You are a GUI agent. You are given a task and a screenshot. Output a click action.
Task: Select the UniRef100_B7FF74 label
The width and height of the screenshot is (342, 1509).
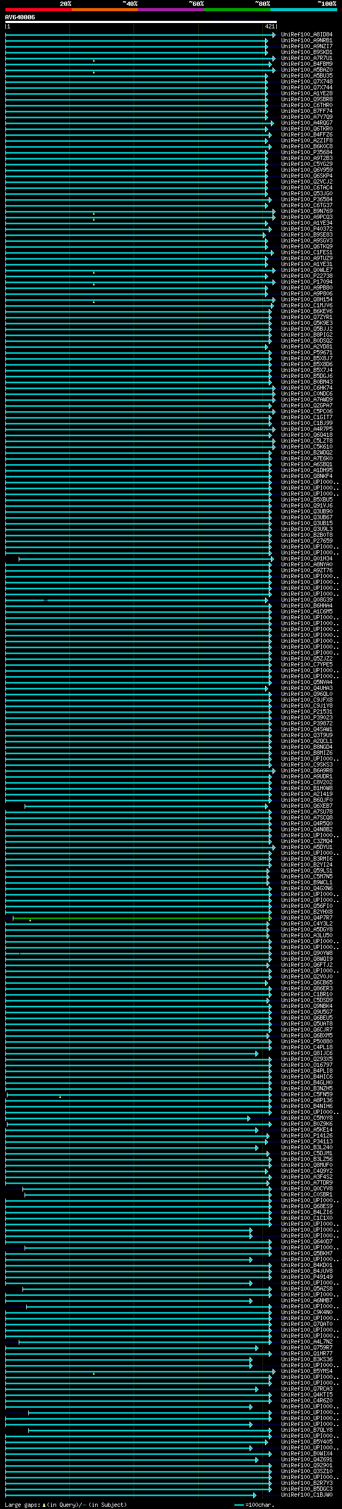[306, 111]
